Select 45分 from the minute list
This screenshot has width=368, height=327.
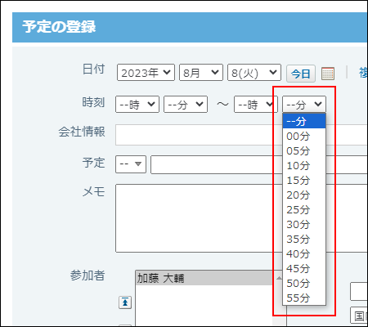[x=304, y=268]
